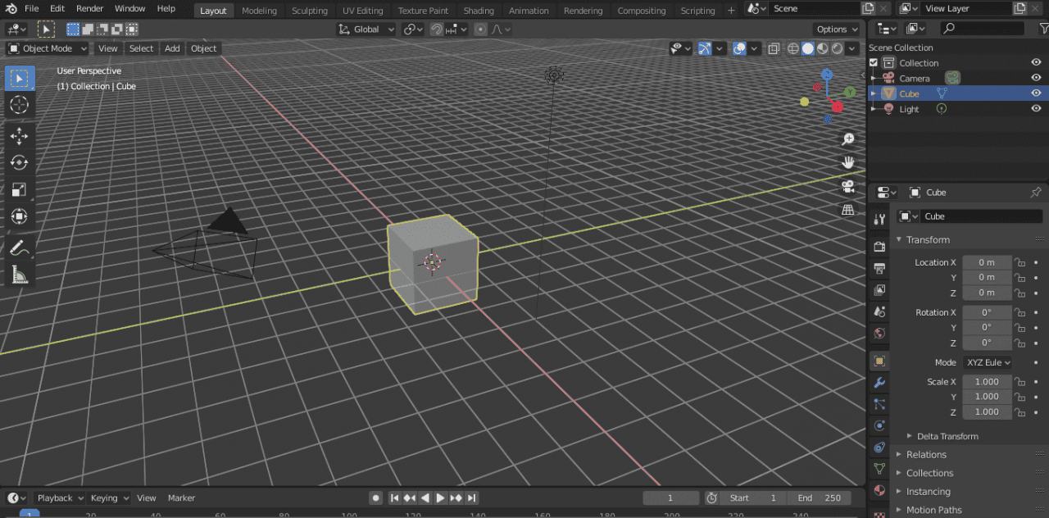Select the Move tool
The height and width of the screenshot is (518, 1049).
pyautogui.click(x=20, y=136)
